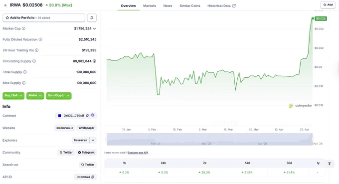Open the Buy / Sell dropdown
Viewport: 339px width, 184px height.
pyautogui.click(x=13, y=95)
